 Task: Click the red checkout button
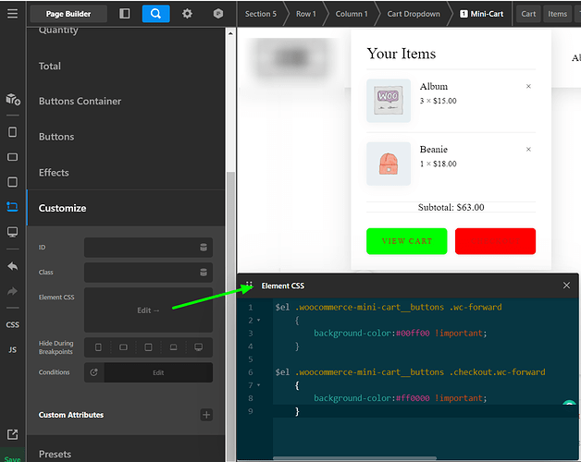pos(495,241)
